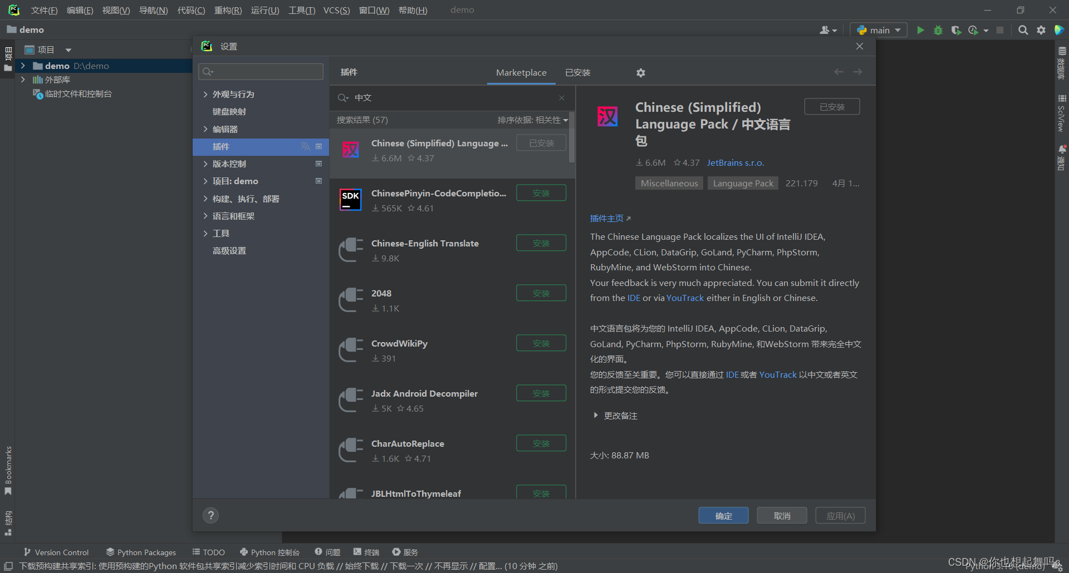
Task: Click the Profile run icon
Action: click(x=973, y=30)
